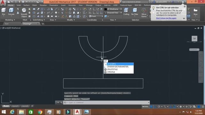
Task: Open the 2D Wireframe visual style dropdown
Action: (x=113, y=9)
